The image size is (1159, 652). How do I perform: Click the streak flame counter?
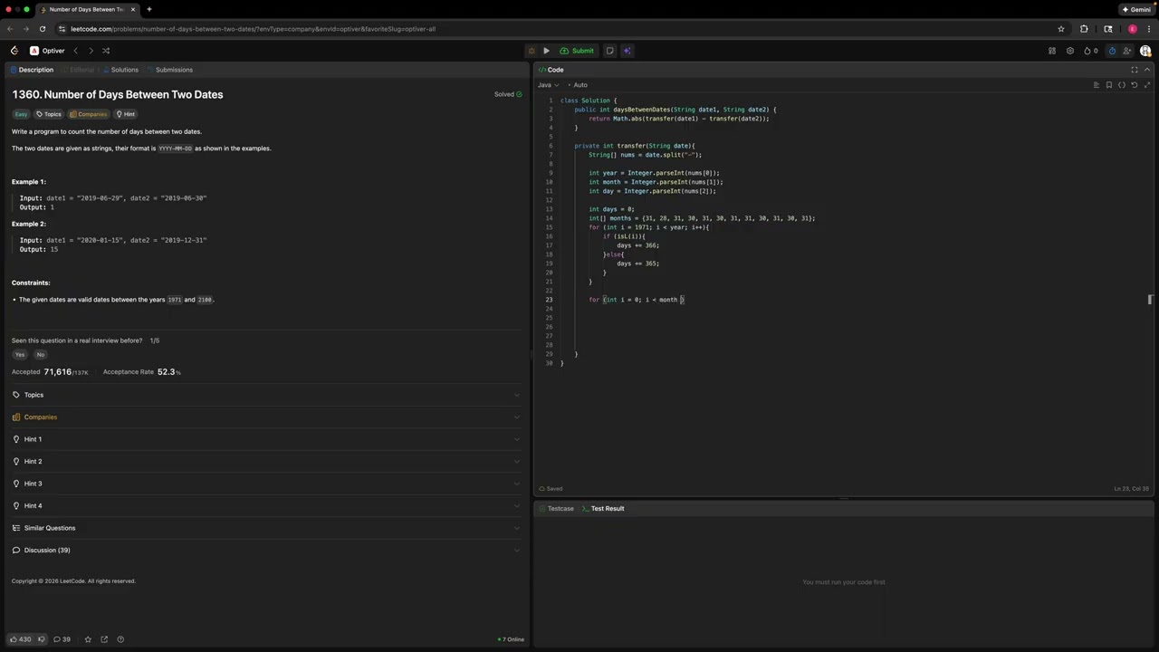[1090, 51]
